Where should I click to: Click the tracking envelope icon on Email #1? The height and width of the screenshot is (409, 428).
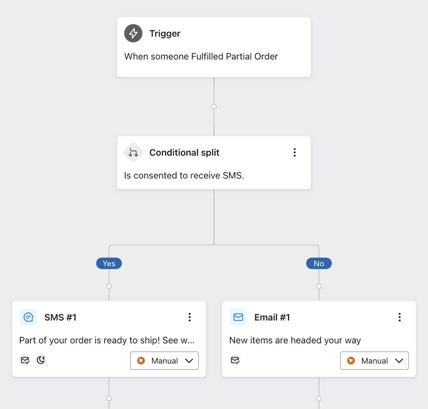pyautogui.click(x=235, y=360)
